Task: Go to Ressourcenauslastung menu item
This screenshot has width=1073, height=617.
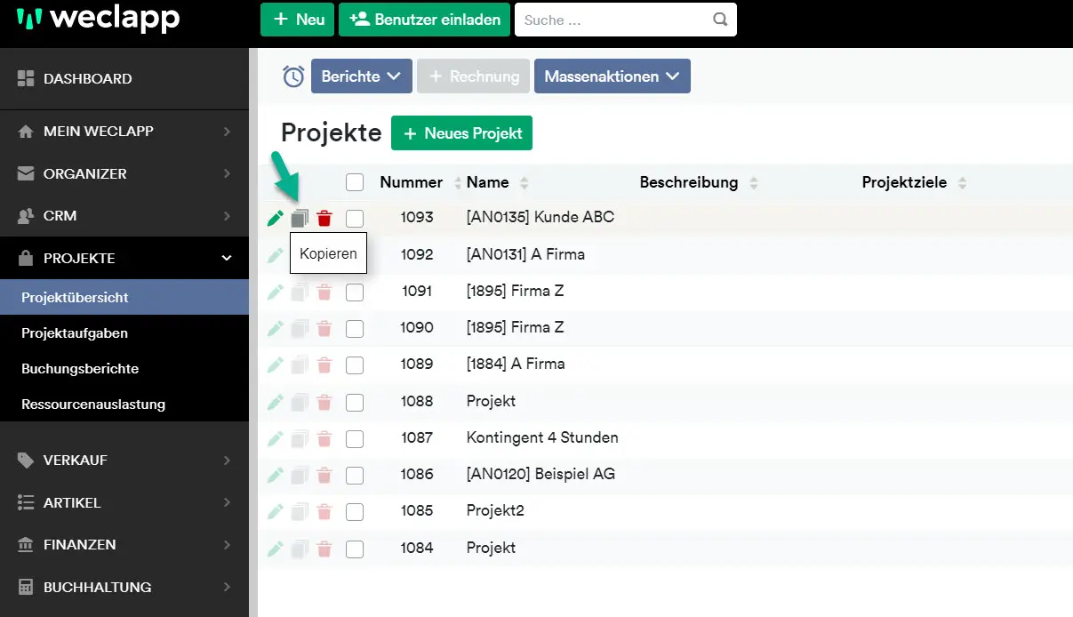Action: click(93, 405)
